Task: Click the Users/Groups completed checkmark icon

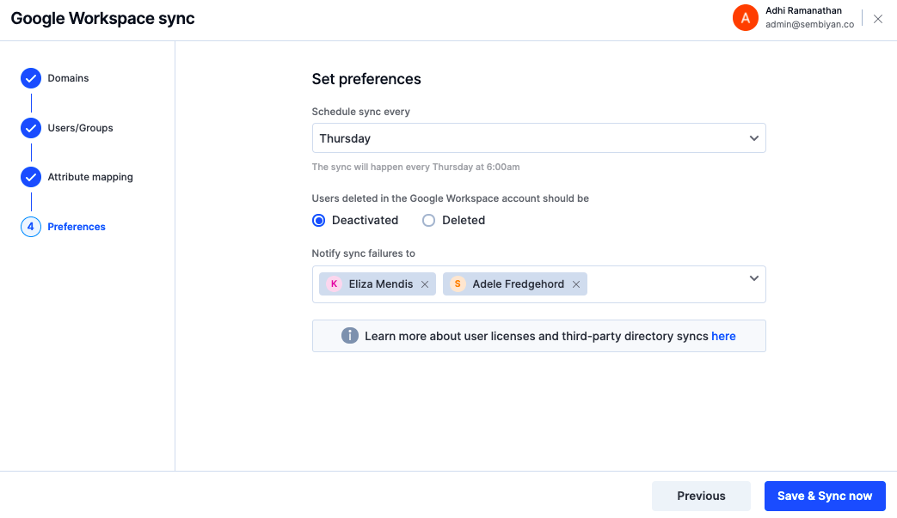Action: pyautogui.click(x=31, y=128)
